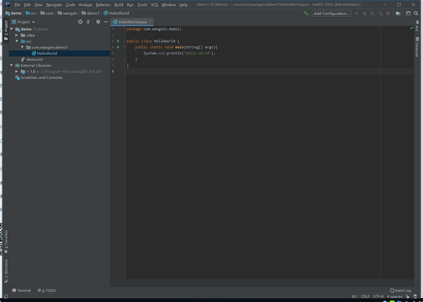Click run gutter arrow beside main method
The width and height of the screenshot is (423, 302).
[118, 47]
